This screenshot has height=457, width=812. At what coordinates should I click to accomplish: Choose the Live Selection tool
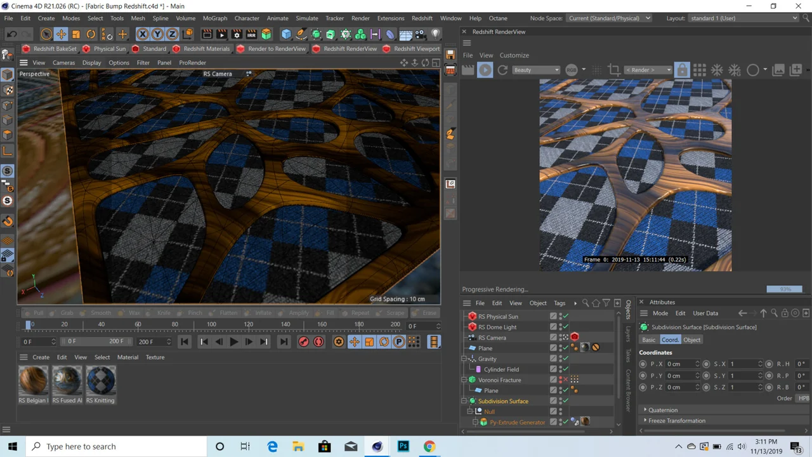coord(46,34)
